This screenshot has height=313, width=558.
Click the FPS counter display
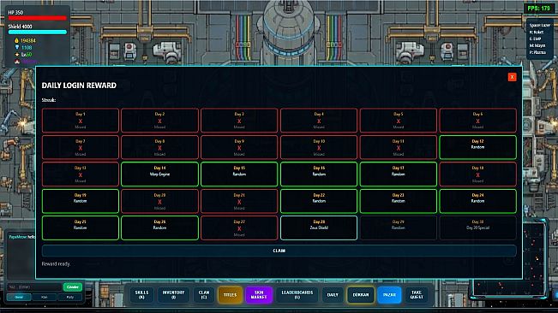[x=539, y=9]
